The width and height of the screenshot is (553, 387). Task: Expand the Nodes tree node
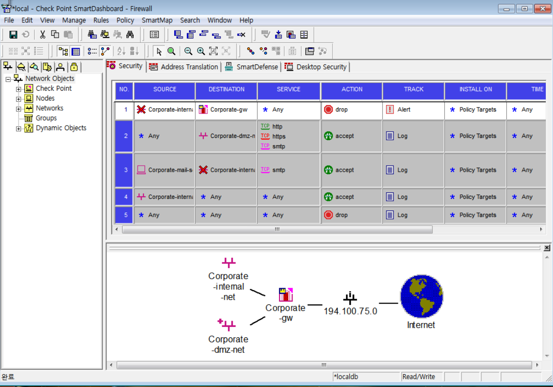(18, 99)
